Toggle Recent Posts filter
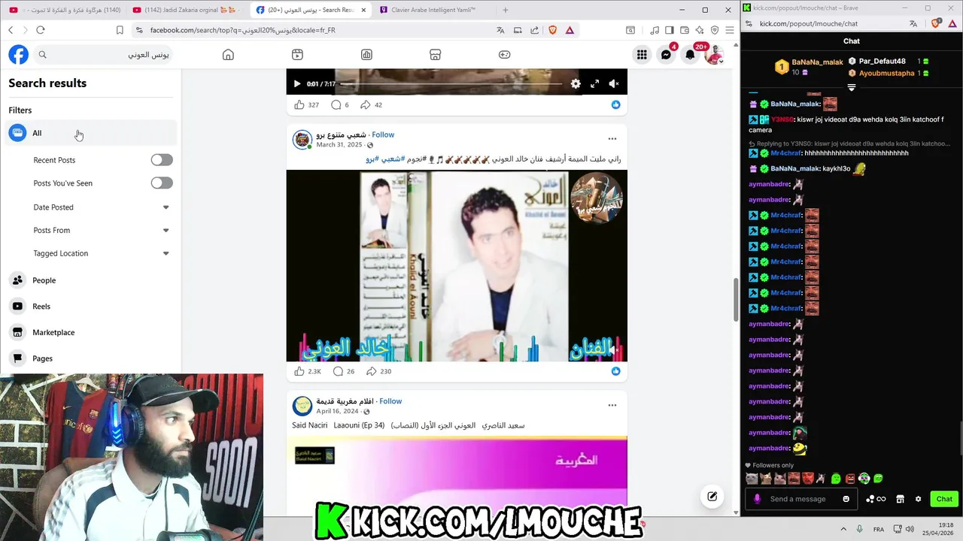 162,159
